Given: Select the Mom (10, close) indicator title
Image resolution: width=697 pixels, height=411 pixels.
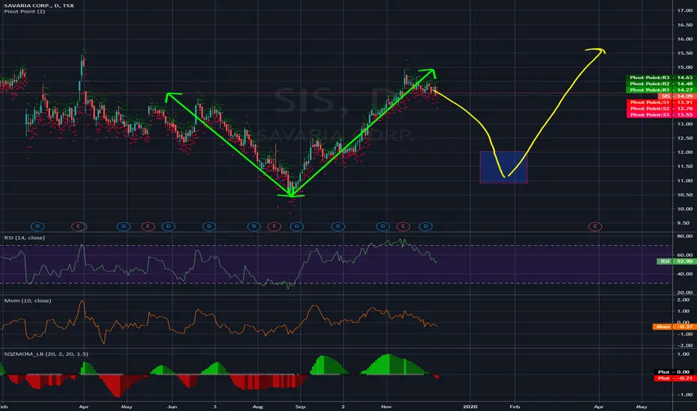Looking at the screenshot, I should [x=28, y=301].
